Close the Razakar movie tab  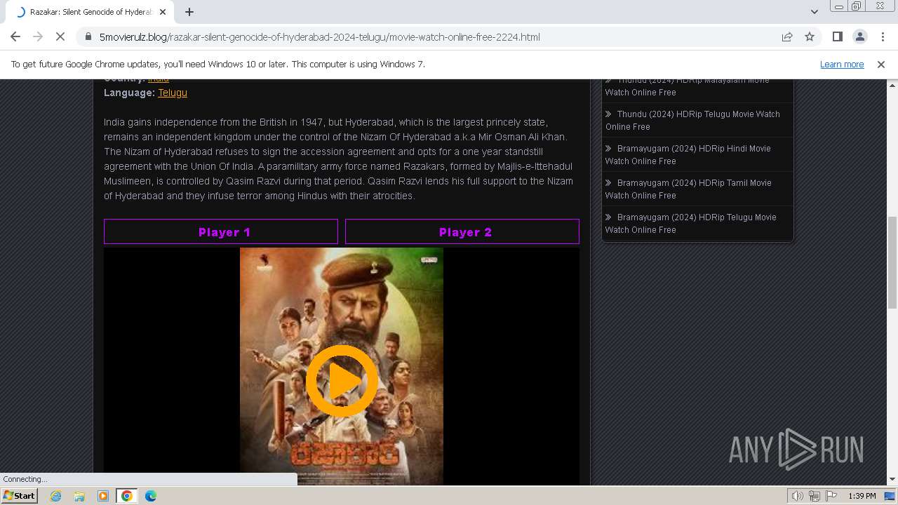163,12
